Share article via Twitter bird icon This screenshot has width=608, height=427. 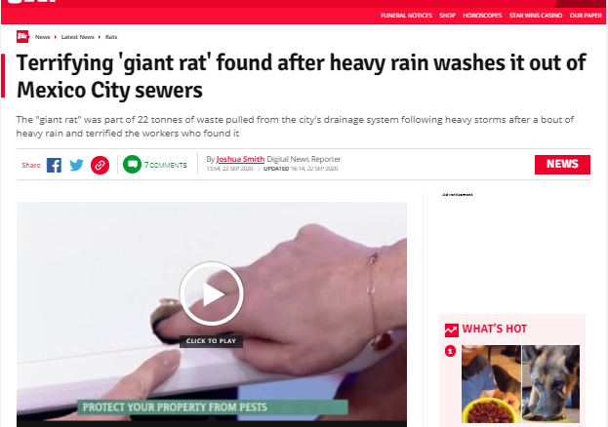click(x=76, y=165)
